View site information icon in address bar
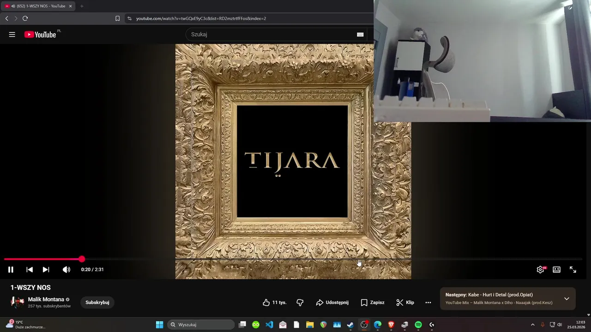Viewport: 591px width, 332px height. pos(129,18)
